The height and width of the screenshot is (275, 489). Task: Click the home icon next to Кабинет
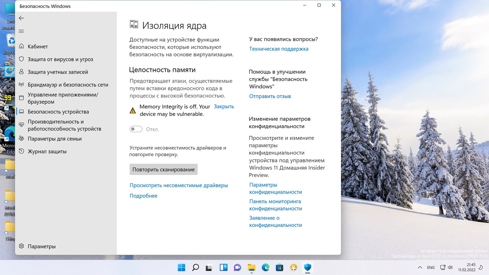click(x=21, y=47)
